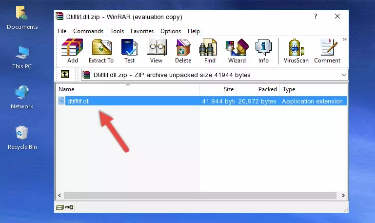Viewport: 375px width, 223px height.
Task: Open the Commands menu
Action: pyautogui.click(x=88, y=31)
